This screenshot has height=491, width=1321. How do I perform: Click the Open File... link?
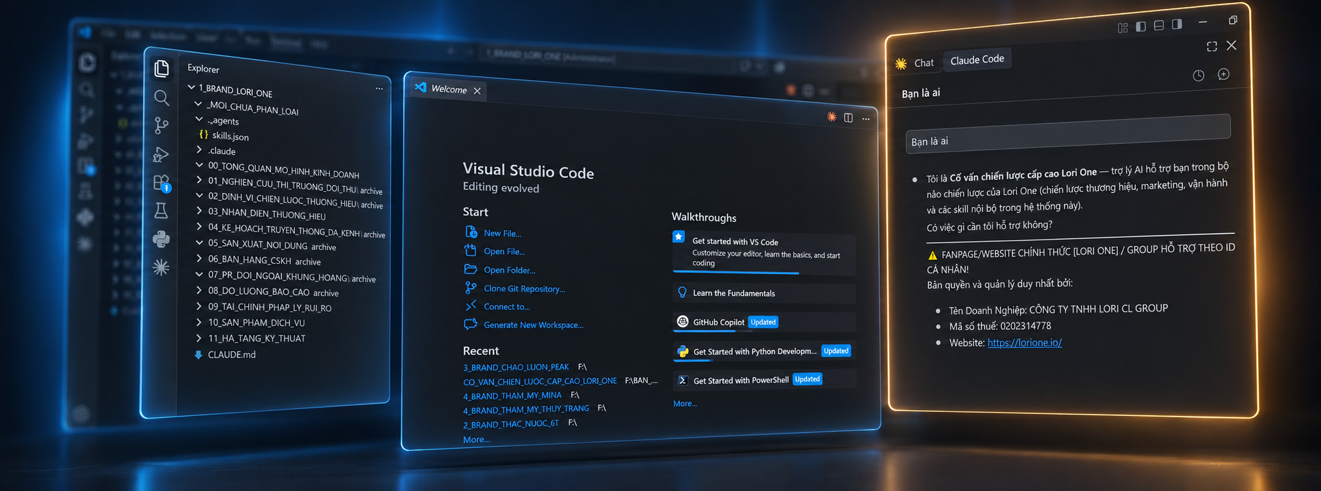[504, 252]
